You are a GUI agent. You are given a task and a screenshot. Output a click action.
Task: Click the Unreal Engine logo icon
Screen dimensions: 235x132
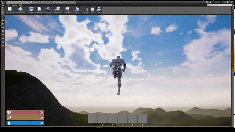pos(3,2)
